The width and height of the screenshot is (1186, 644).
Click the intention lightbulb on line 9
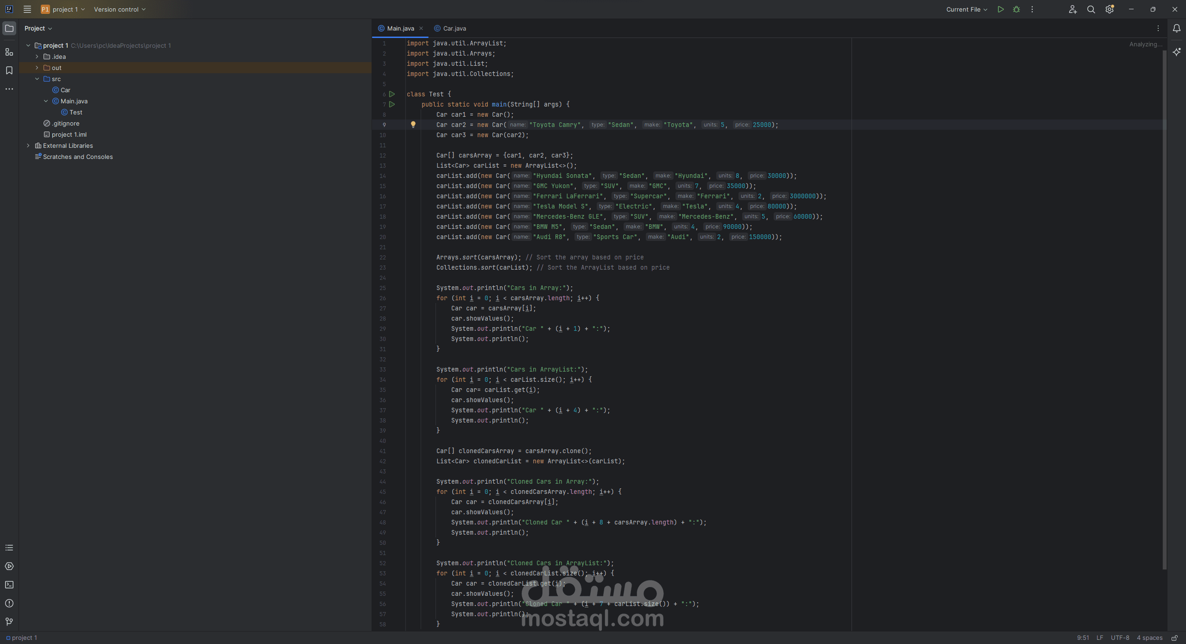pyautogui.click(x=413, y=125)
